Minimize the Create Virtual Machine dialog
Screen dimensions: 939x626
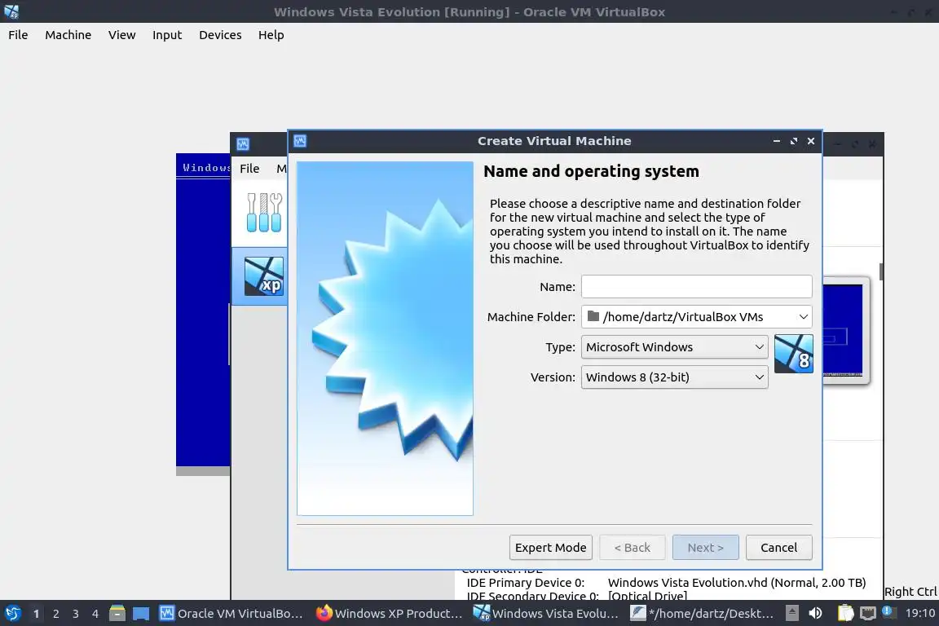pyautogui.click(x=776, y=141)
